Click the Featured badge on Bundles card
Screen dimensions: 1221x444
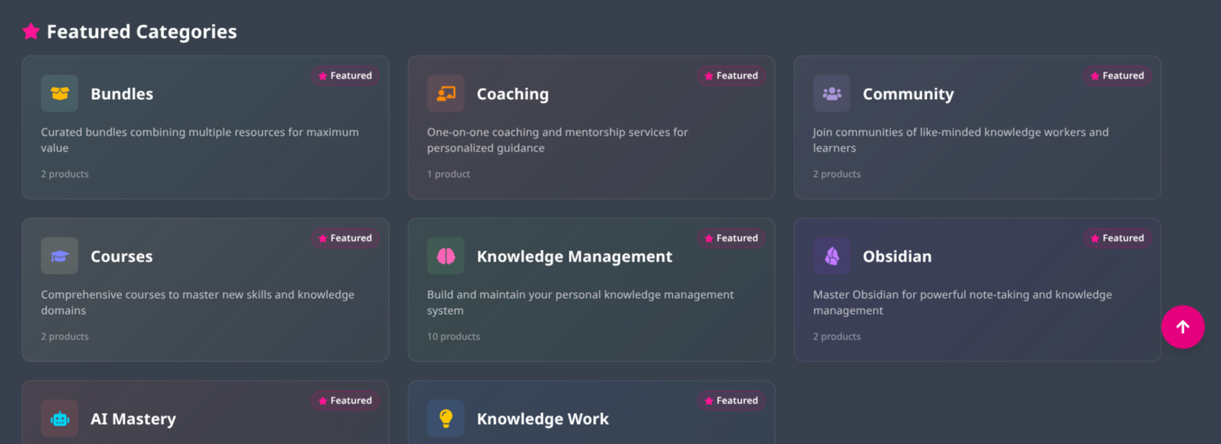click(345, 76)
